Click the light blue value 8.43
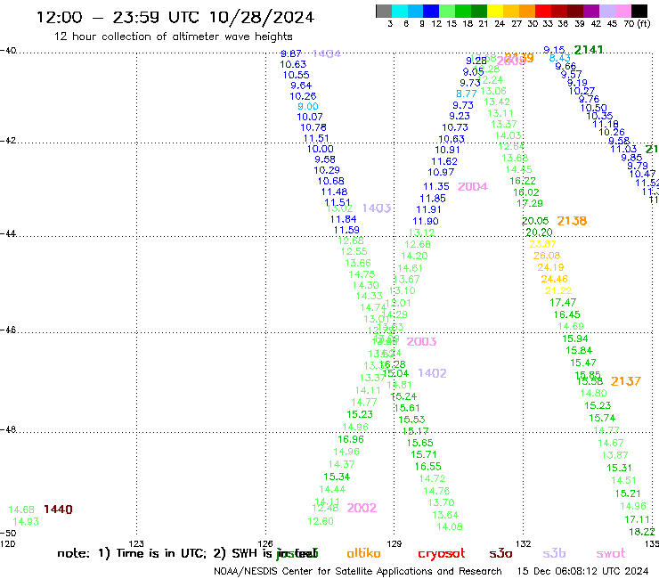Viewport: 659px width, 579px height. 560,58
